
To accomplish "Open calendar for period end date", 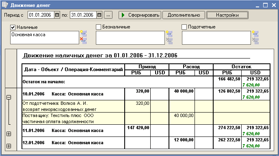I will [99, 15].
